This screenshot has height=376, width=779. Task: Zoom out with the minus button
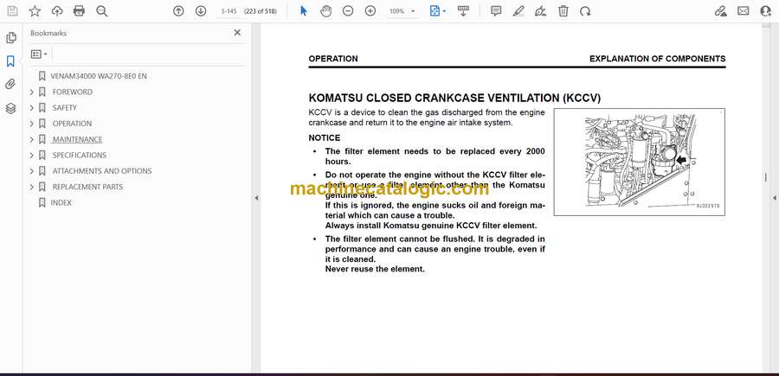click(348, 11)
